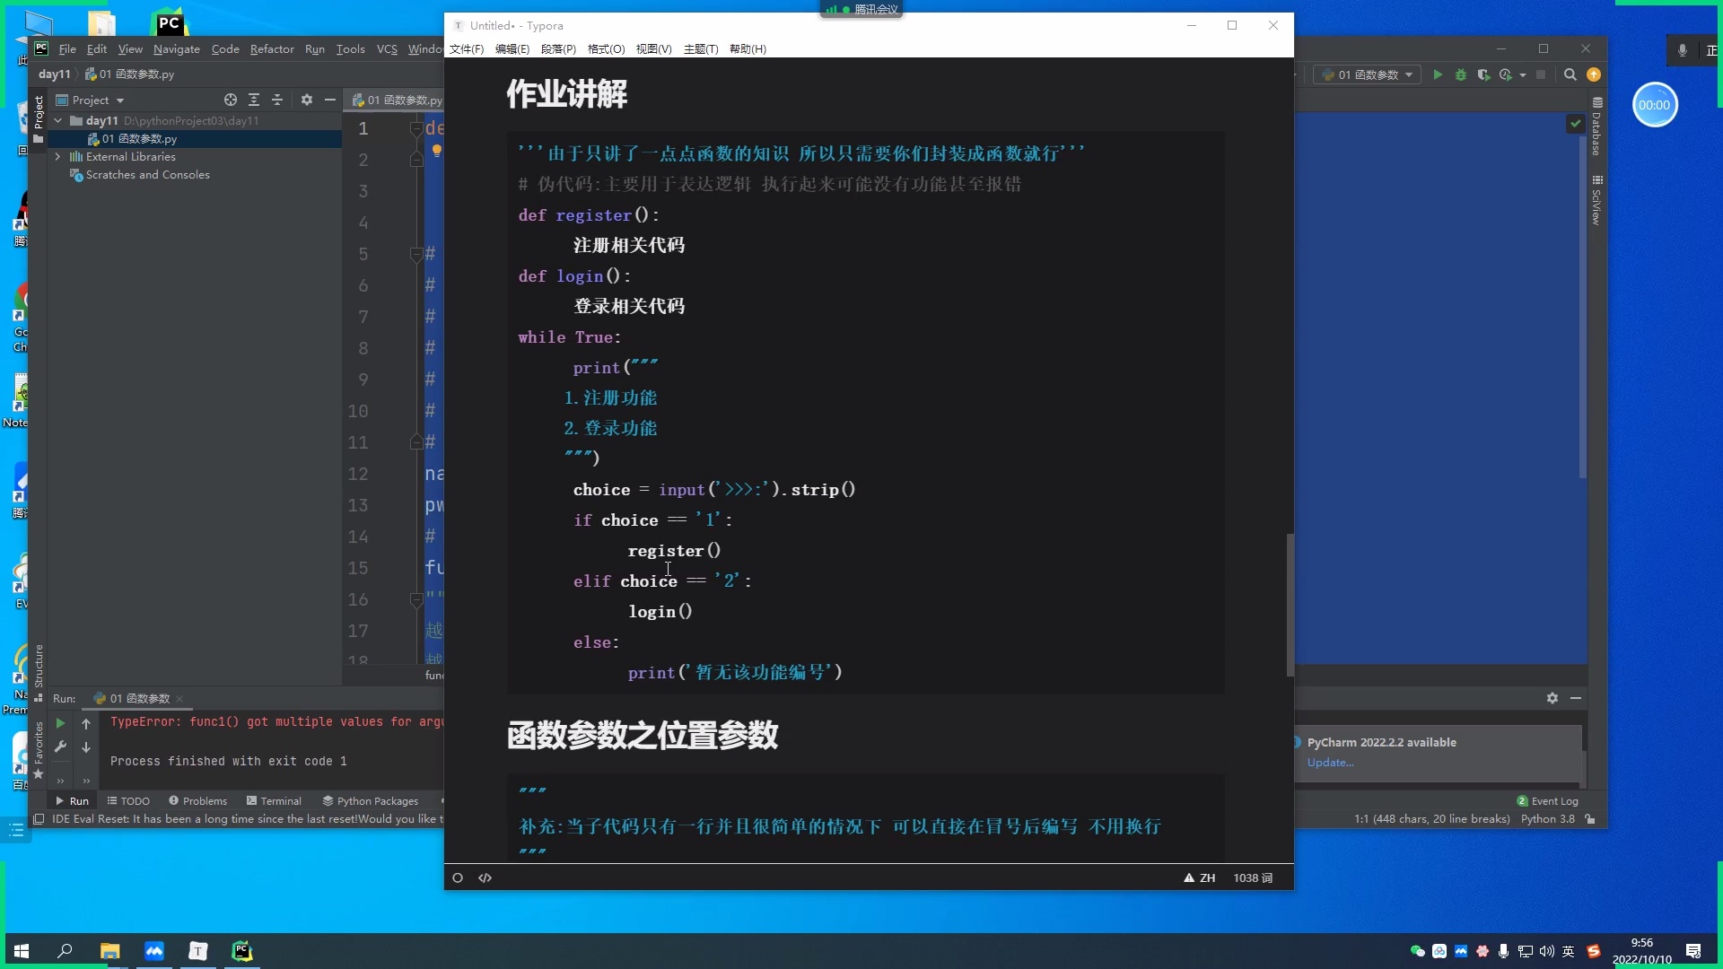This screenshot has width=1723, height=969.
Task: Open the run configuration dropdown 01 函数参数
Action: [x=1366, y=74]
